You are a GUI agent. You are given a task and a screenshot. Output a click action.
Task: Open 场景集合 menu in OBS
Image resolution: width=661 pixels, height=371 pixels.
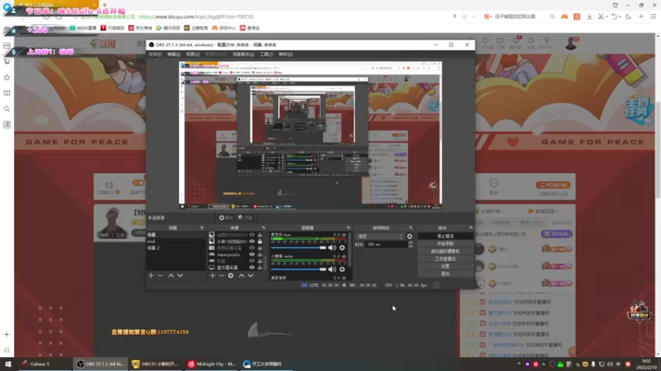(x=243, y=54)
